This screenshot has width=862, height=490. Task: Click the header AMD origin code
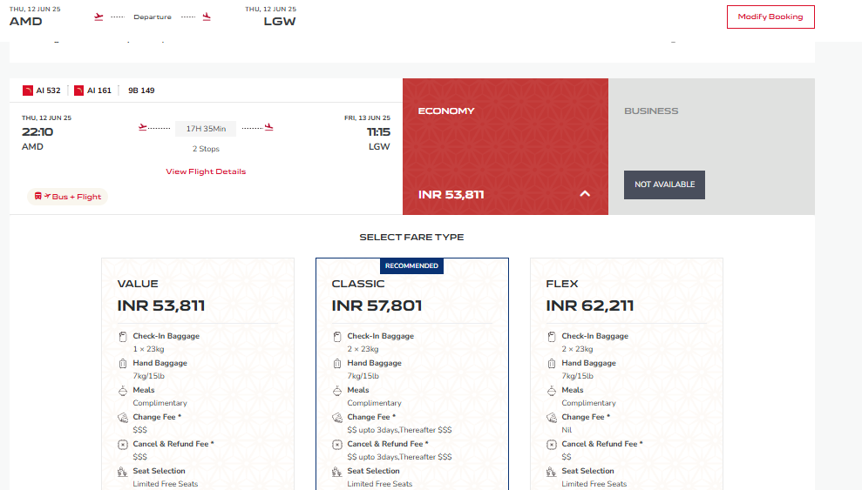click(26, 22)
